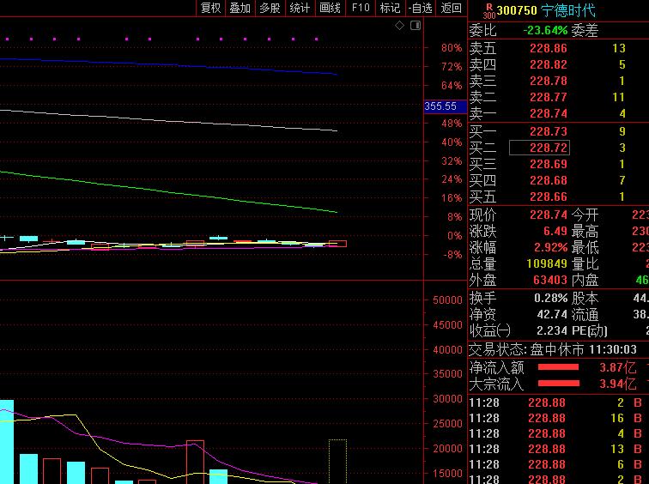Click the dotted yellow latest volume bar
The image size is (649, 484).
(337, 461)
